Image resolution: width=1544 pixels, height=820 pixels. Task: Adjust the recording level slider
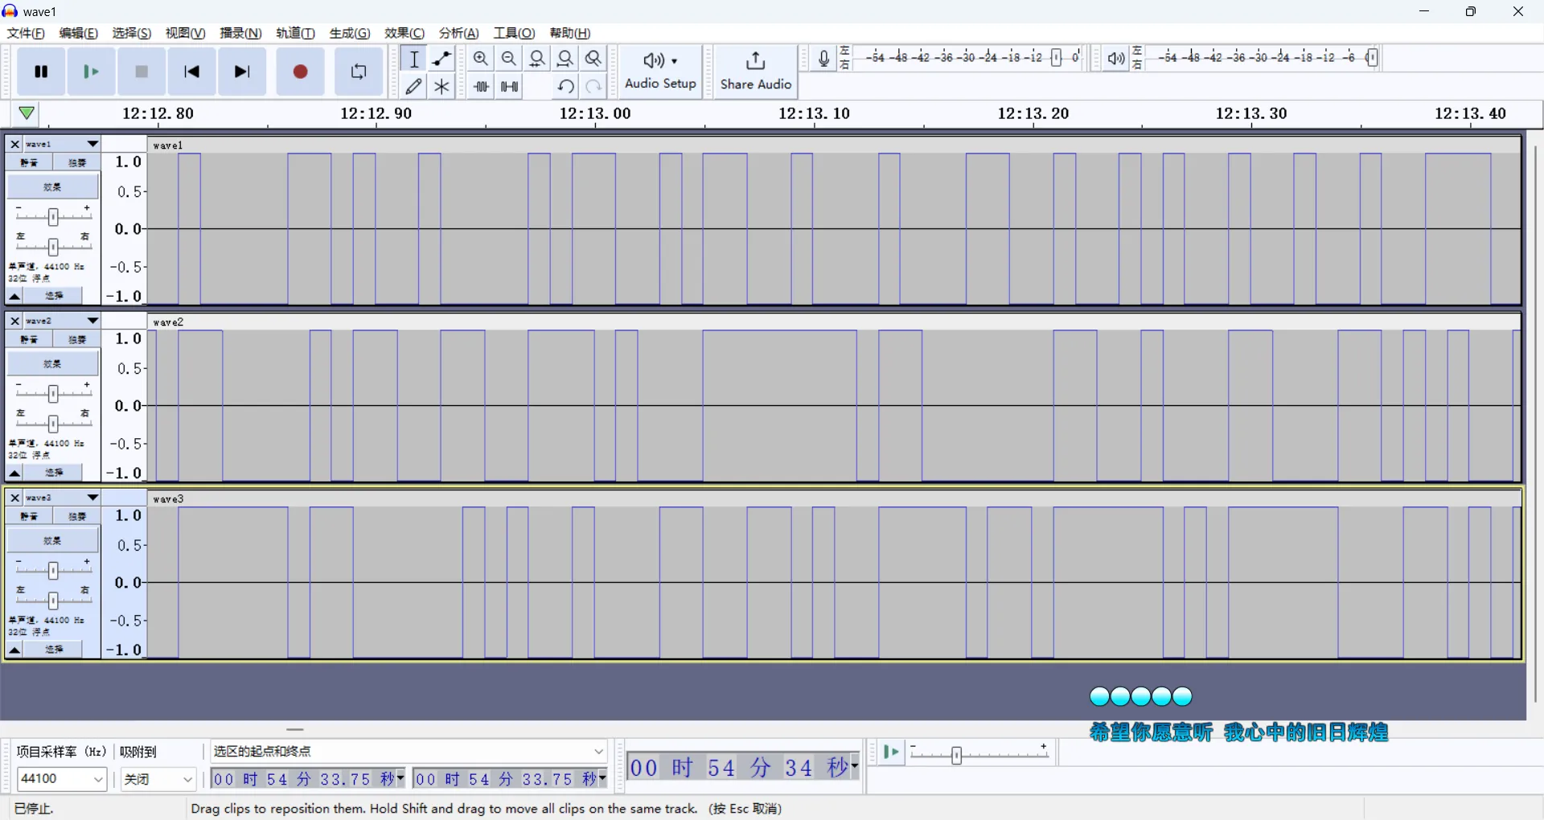(x=1057, y=58)
